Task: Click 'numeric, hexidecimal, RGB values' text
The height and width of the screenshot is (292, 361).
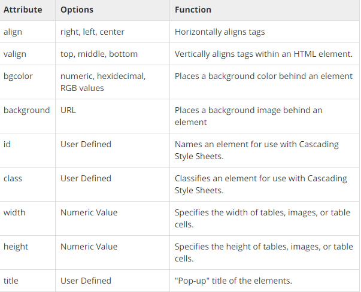Action: pyautogui.click(x=103, y=82)
